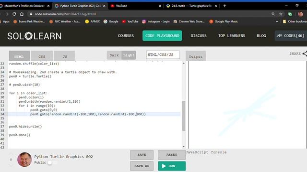Run the code with RUN button
This screenshot has height=172, width=307.
click(x=172, y=166)
